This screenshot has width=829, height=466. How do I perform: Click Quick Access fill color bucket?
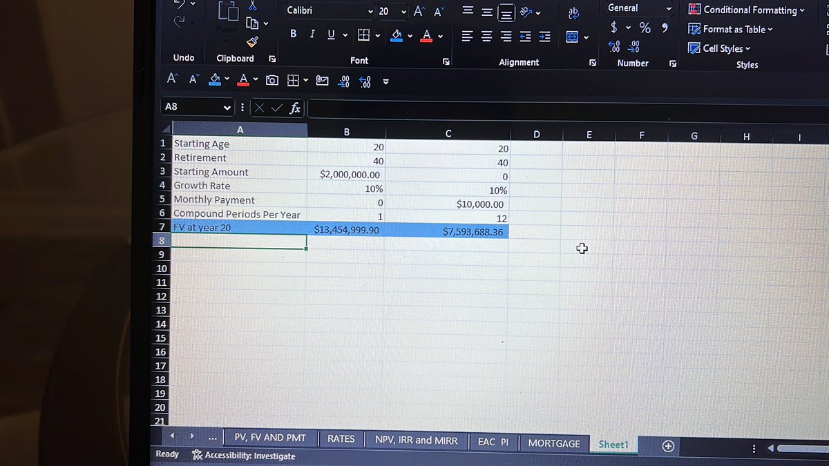[215, 80]
